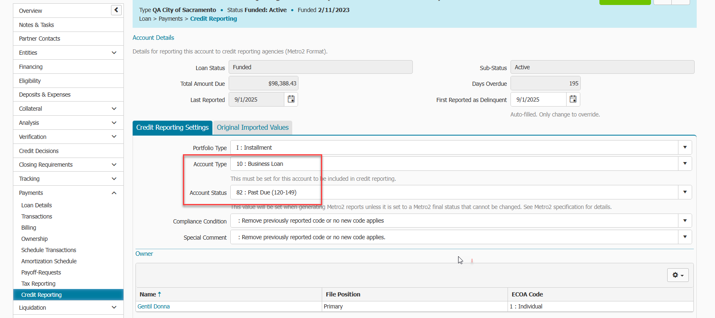Collapse the sidebar with the back arrow

[x=116, y=10]
